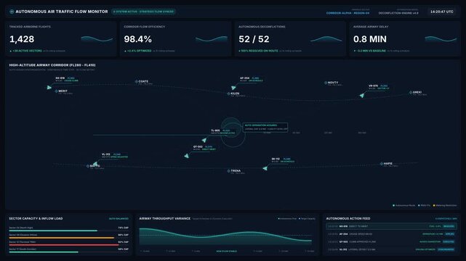The width and height of the screenshot is (466, 261).
Task: Click the Throughput Variance chart legend entries
Action: [297, 219]
